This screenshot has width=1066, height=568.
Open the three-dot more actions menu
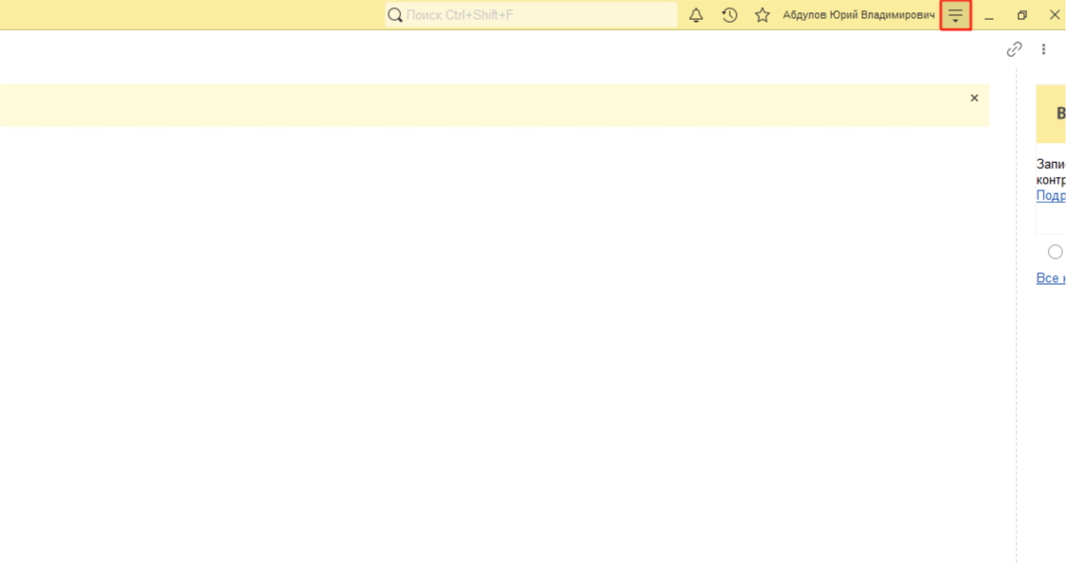[1043, 49]
